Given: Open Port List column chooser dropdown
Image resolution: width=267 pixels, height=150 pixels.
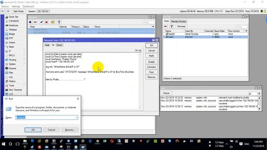Looking at the screenshot, I should point(246,31).
